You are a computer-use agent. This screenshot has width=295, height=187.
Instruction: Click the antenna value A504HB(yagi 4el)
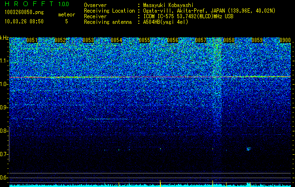(x=166, y=22)
